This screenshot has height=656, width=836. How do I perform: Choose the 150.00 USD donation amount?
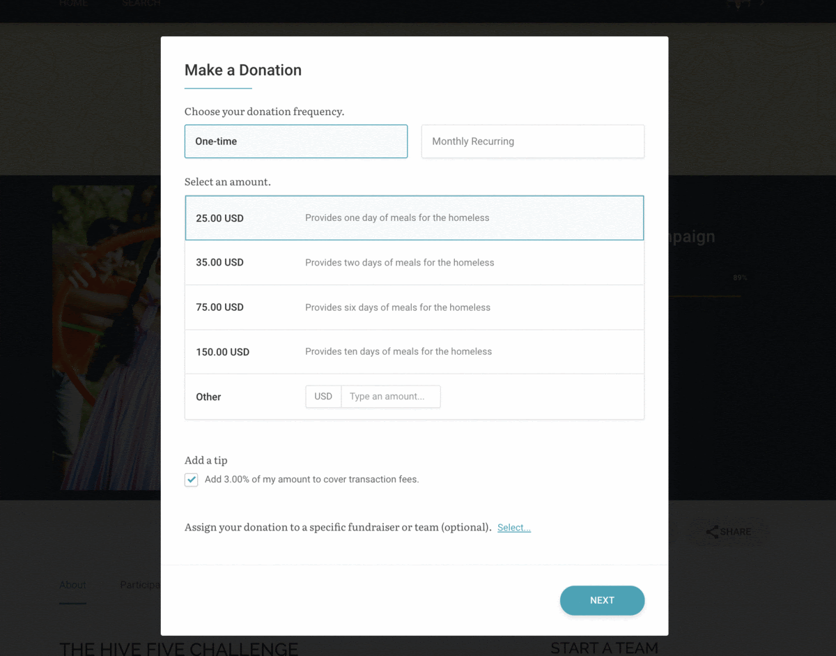click(x=414, y=351)
